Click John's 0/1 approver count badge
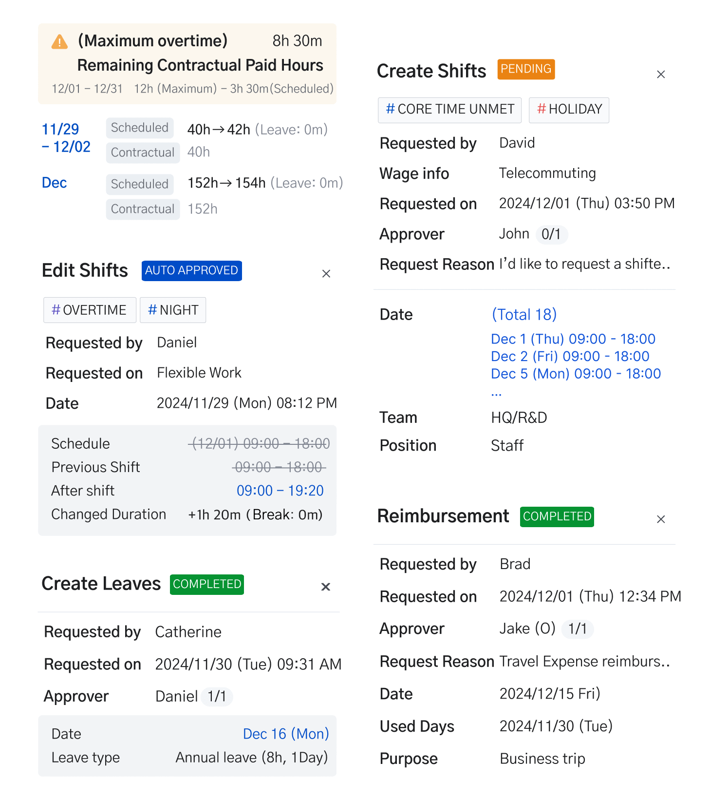 pos(551,234)
